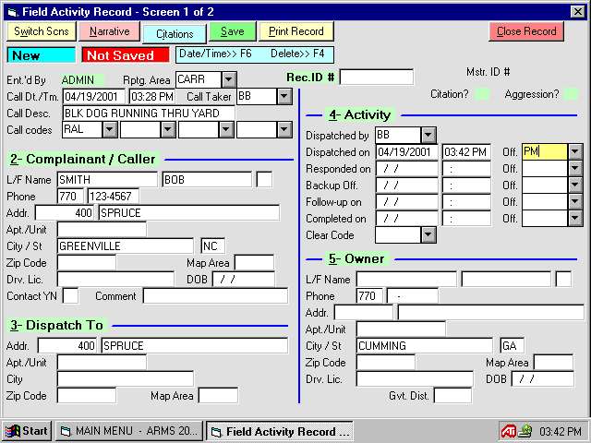The height and width of the screenshot is (443, 591).
Task: Expand the second Call codes dropdown
Action: 168,129
